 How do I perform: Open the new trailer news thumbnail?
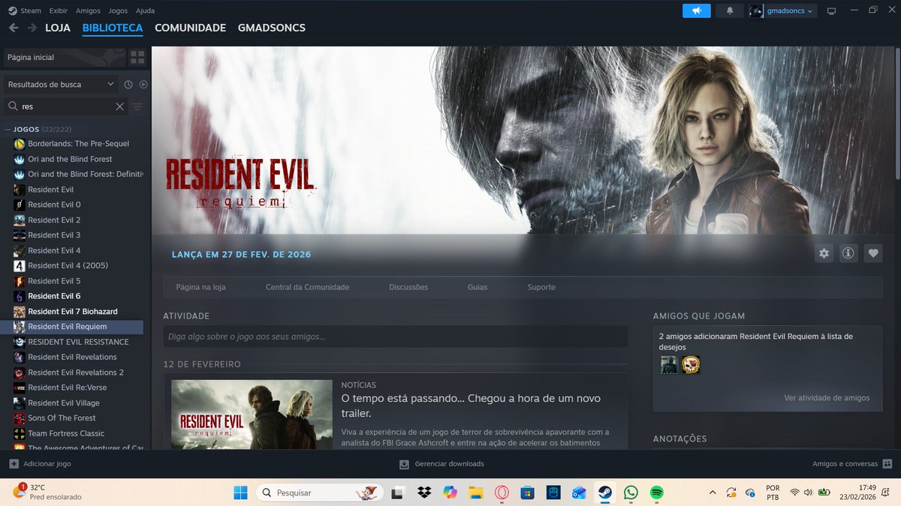click(x=252, y=415)
